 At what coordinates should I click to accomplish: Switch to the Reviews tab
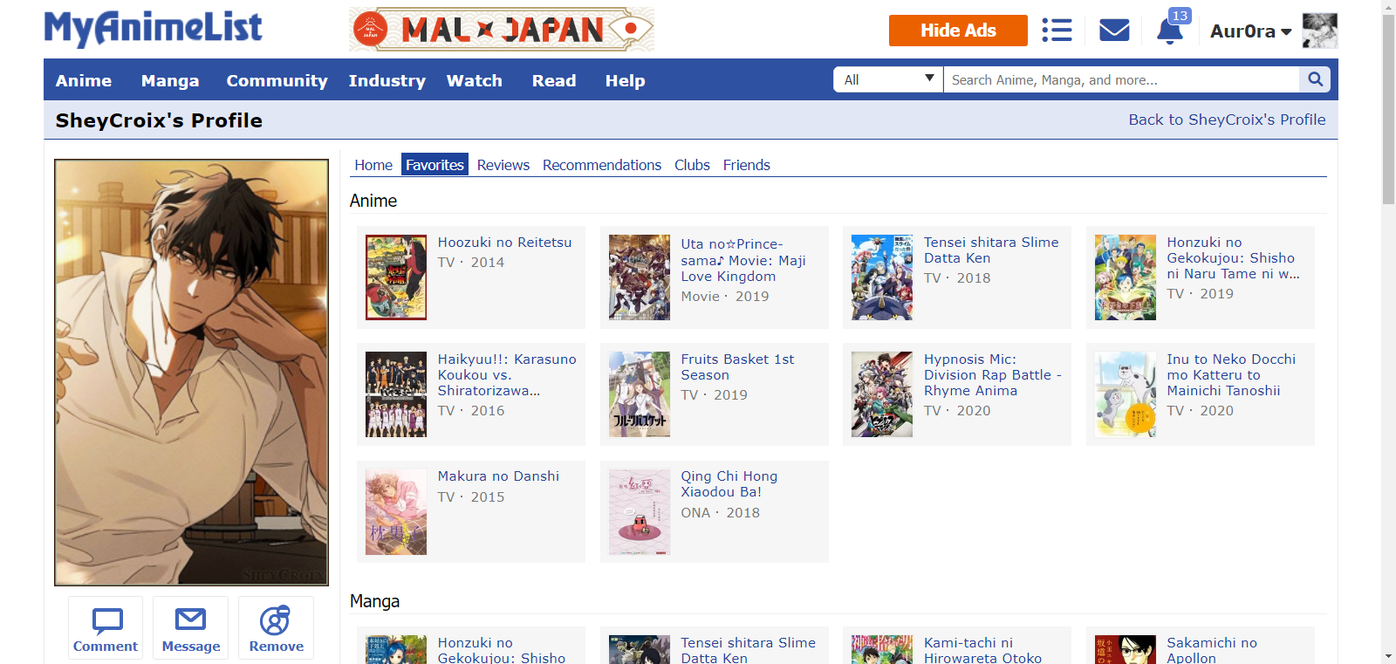coord(503,165)
